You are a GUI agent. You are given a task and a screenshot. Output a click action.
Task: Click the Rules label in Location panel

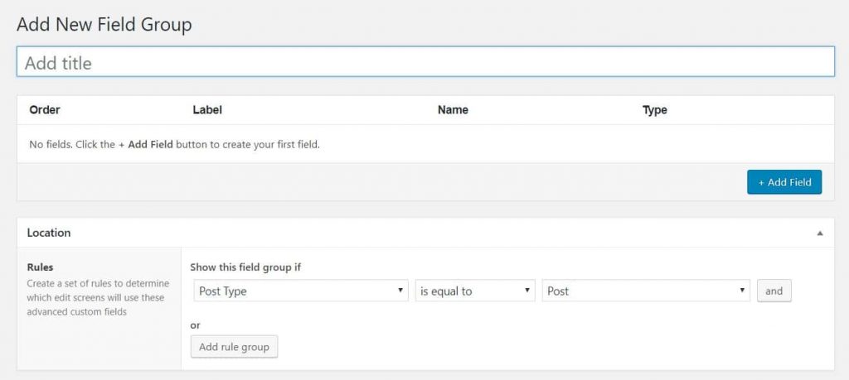coord(40,267)
